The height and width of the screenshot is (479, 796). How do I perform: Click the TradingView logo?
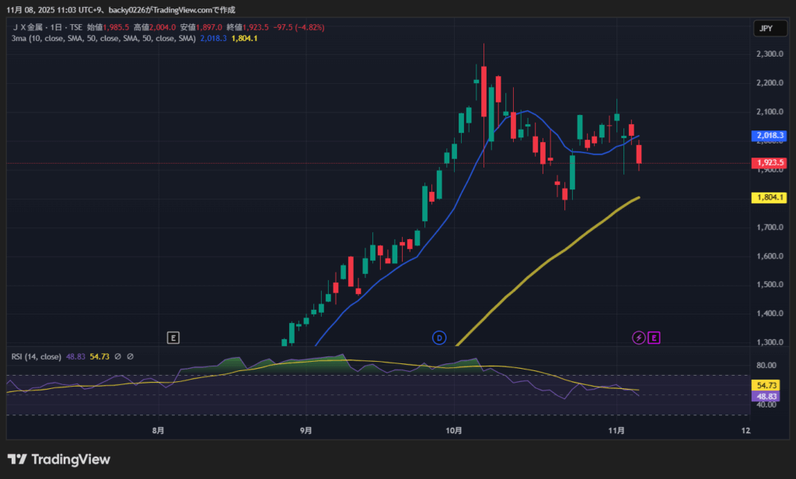59,460
